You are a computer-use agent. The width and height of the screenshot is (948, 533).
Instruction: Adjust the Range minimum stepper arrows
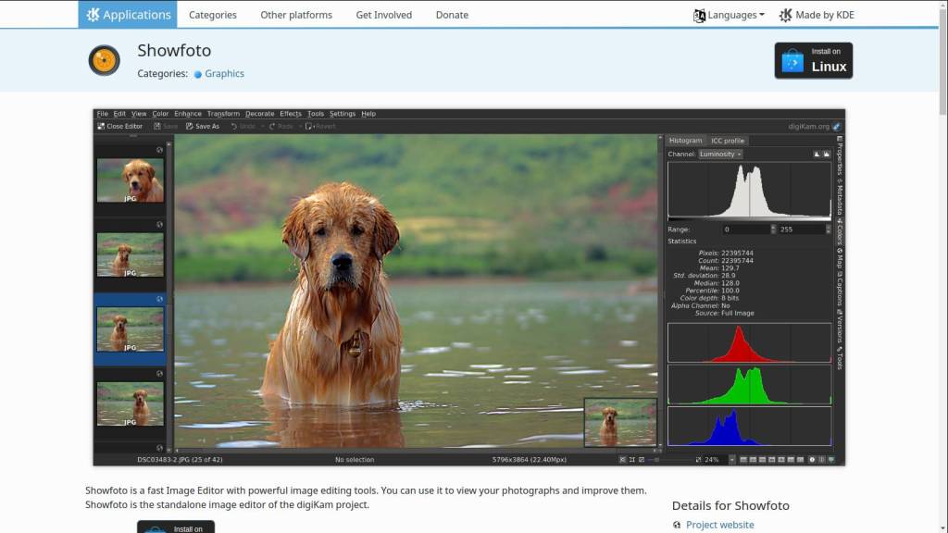point(773,229)
